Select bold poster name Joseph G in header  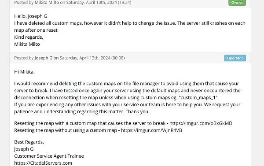(44, 58)
